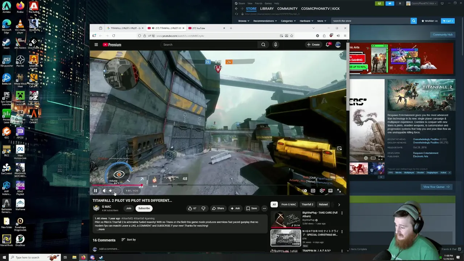The width and height of the screenshot is (464, 261).
Task: Open Steam friends green icon button
Action: coord(379,3)
